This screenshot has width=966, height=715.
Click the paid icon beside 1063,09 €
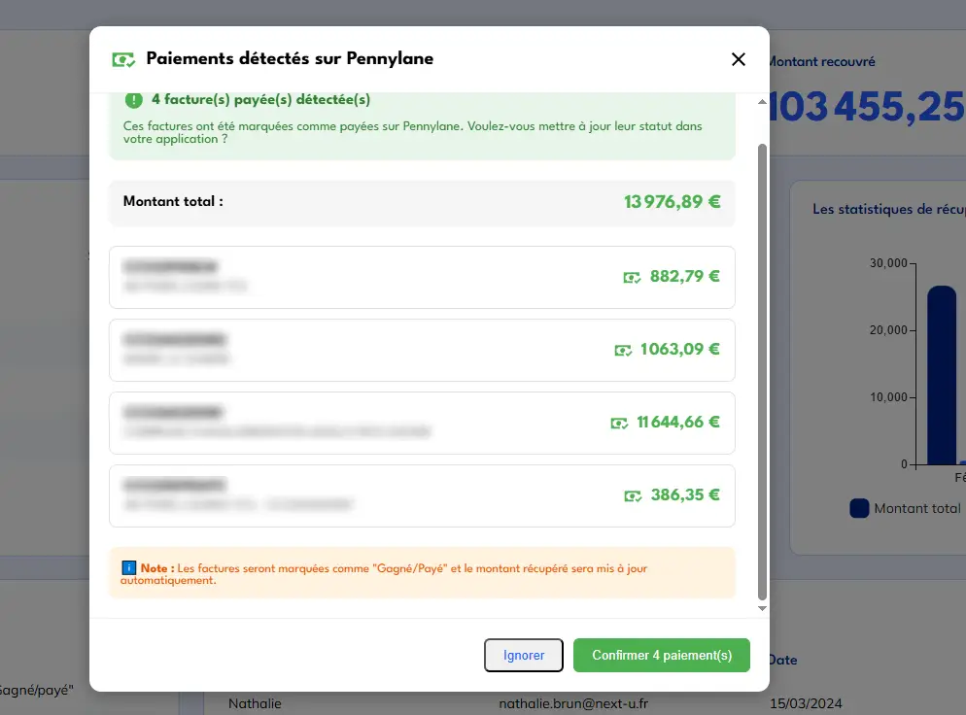tap(623, 350)
